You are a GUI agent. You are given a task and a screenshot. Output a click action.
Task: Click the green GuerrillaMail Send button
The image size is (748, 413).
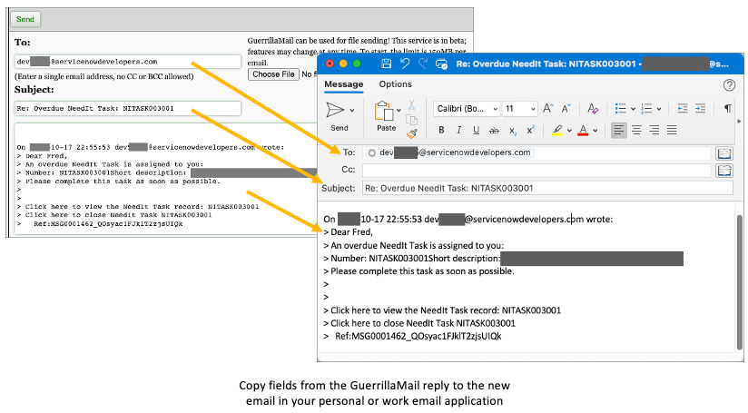(25, 19)
